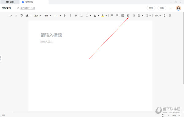Click the 分享 share button
The width and height of the screenshot is (184, 117).
click(162, 8)
